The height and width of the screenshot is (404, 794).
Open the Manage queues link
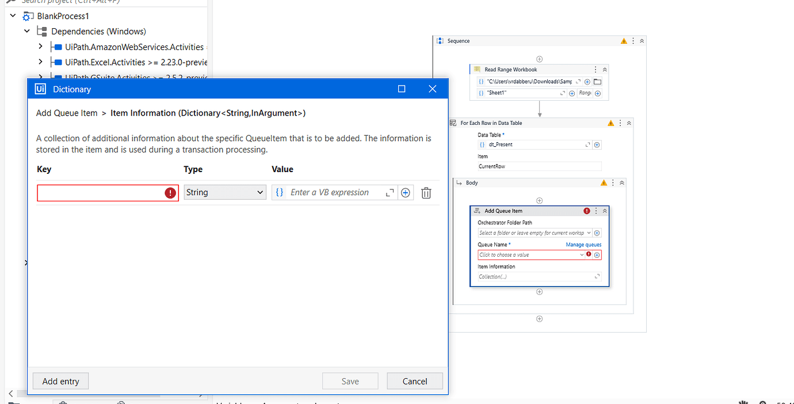(583, 244)
